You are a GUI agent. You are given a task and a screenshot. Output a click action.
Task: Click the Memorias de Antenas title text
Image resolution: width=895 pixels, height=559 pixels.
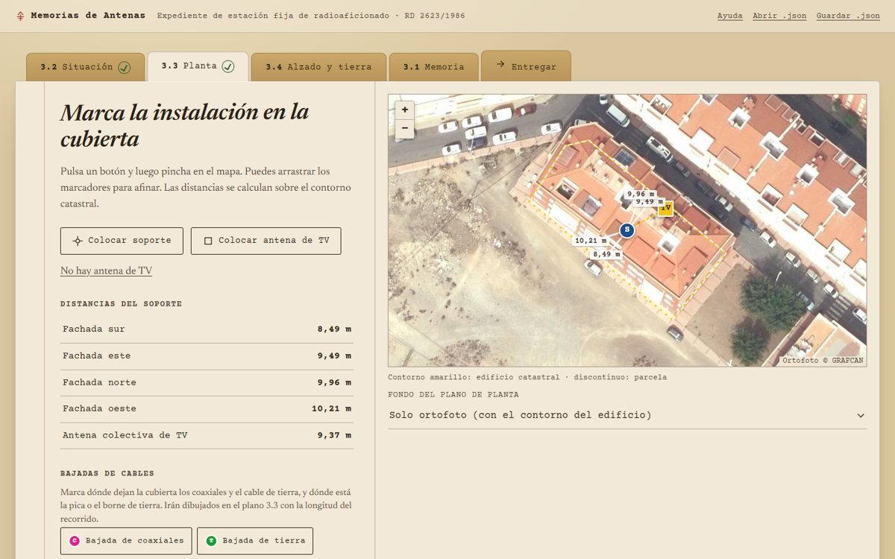point(88,16)
